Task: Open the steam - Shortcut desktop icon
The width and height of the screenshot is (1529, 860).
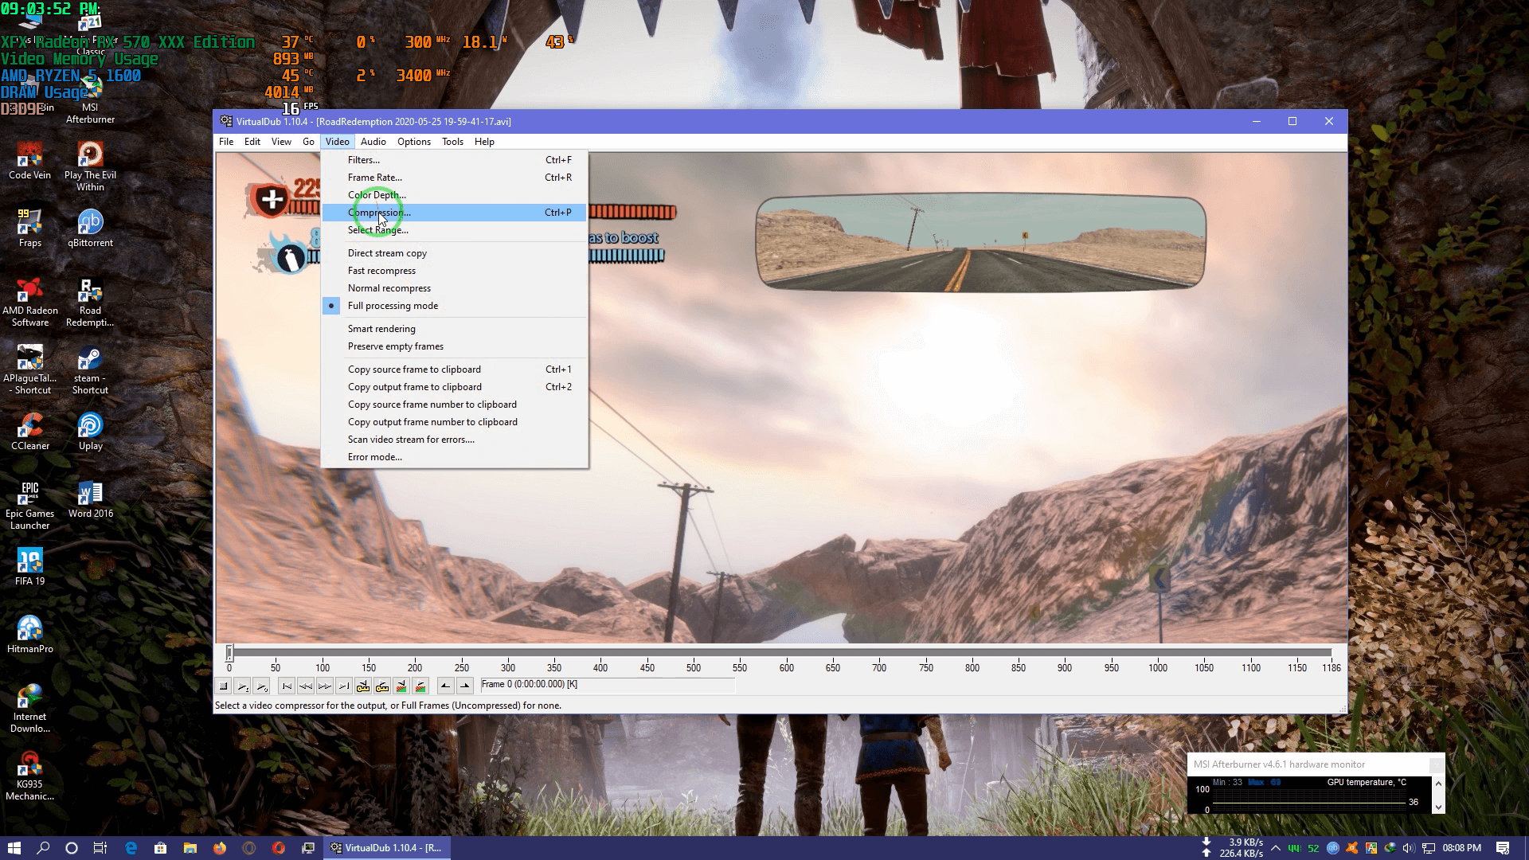Action: (90, 369)
